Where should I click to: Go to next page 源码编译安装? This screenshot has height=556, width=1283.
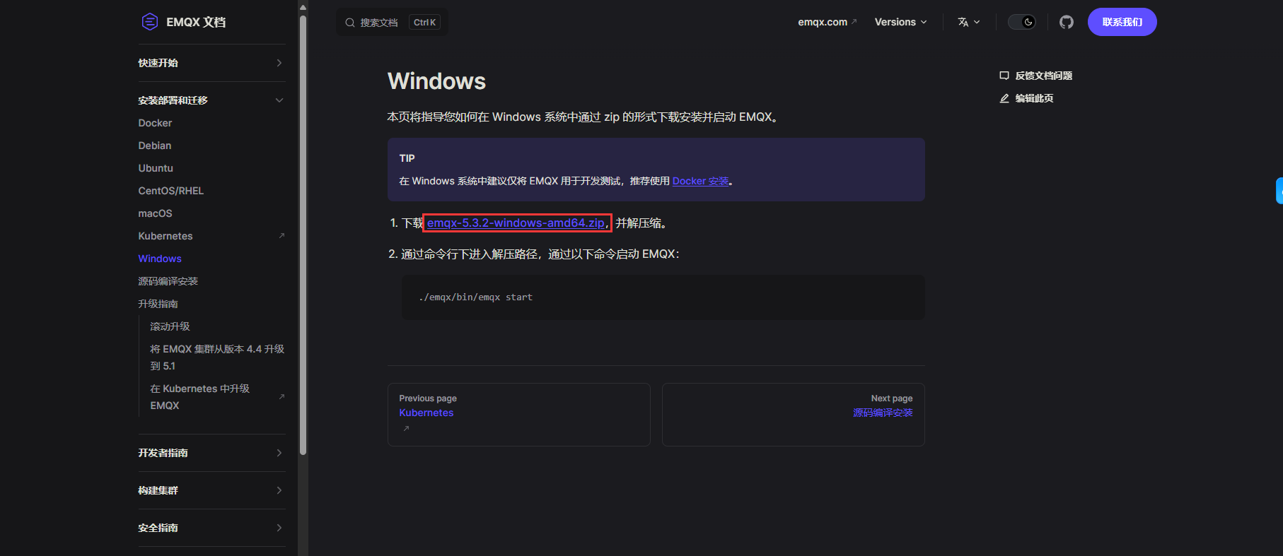click(x=794, y=415)
